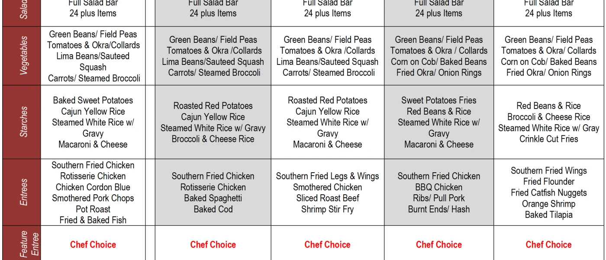Click the Chef Choice text below Burnt Ends/ Hash

tap(439, 244)
